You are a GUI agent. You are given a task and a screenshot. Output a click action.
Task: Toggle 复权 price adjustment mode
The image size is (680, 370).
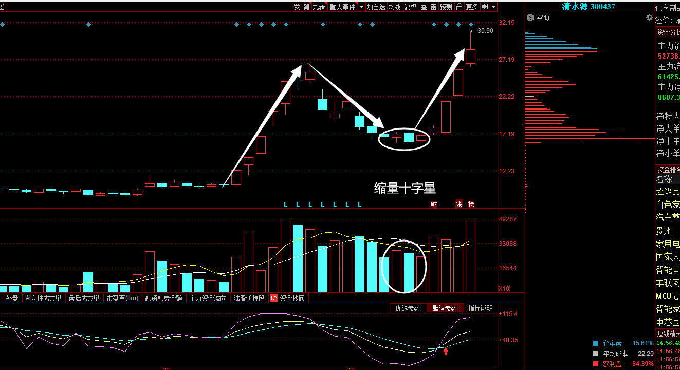(410, 6)
